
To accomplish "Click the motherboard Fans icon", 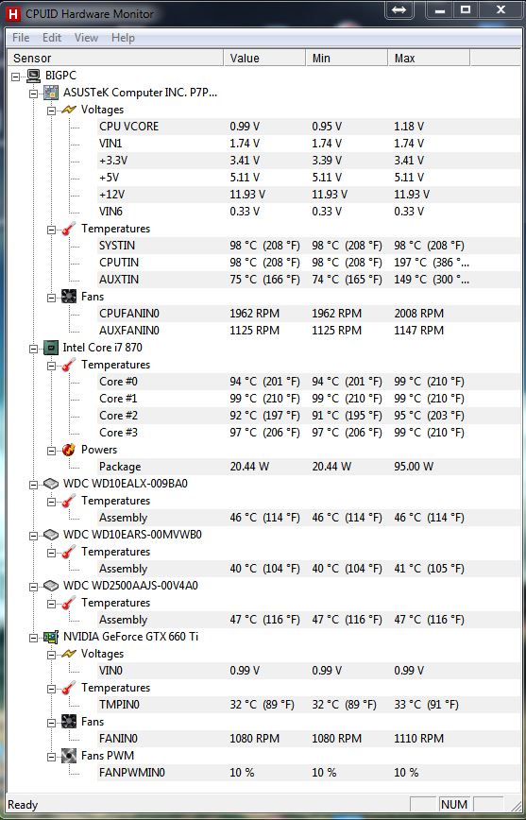I will point(69,297).
